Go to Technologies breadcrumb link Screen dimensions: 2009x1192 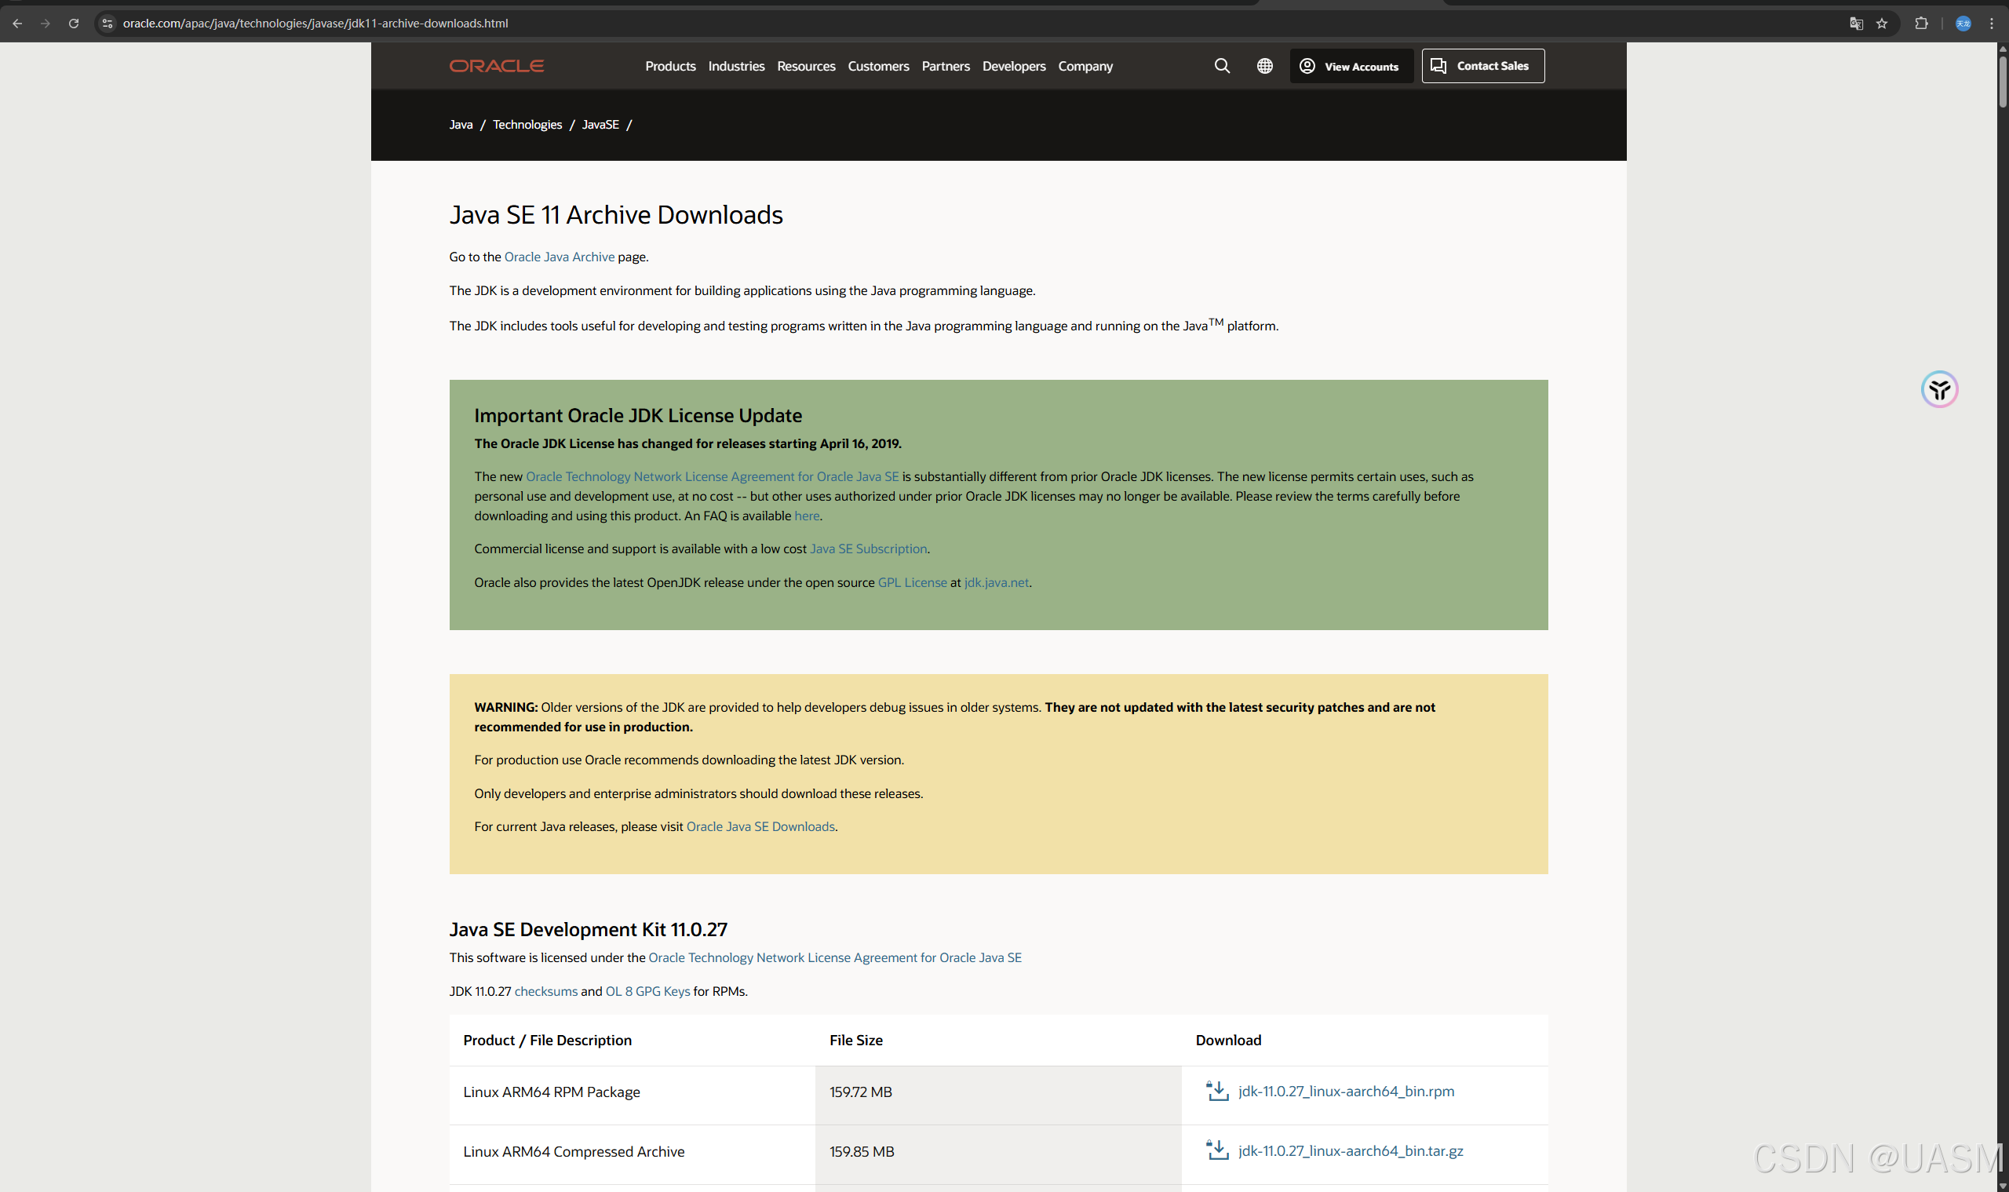(527, 125)
